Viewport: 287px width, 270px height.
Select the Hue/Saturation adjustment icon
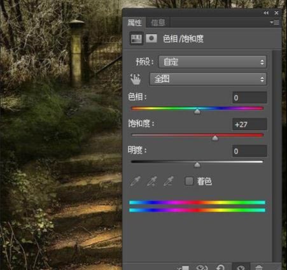(136, 39)
